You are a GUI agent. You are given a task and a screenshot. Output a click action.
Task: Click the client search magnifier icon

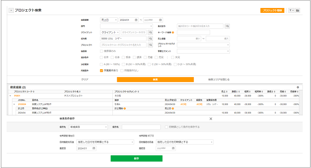click(150, 32)
